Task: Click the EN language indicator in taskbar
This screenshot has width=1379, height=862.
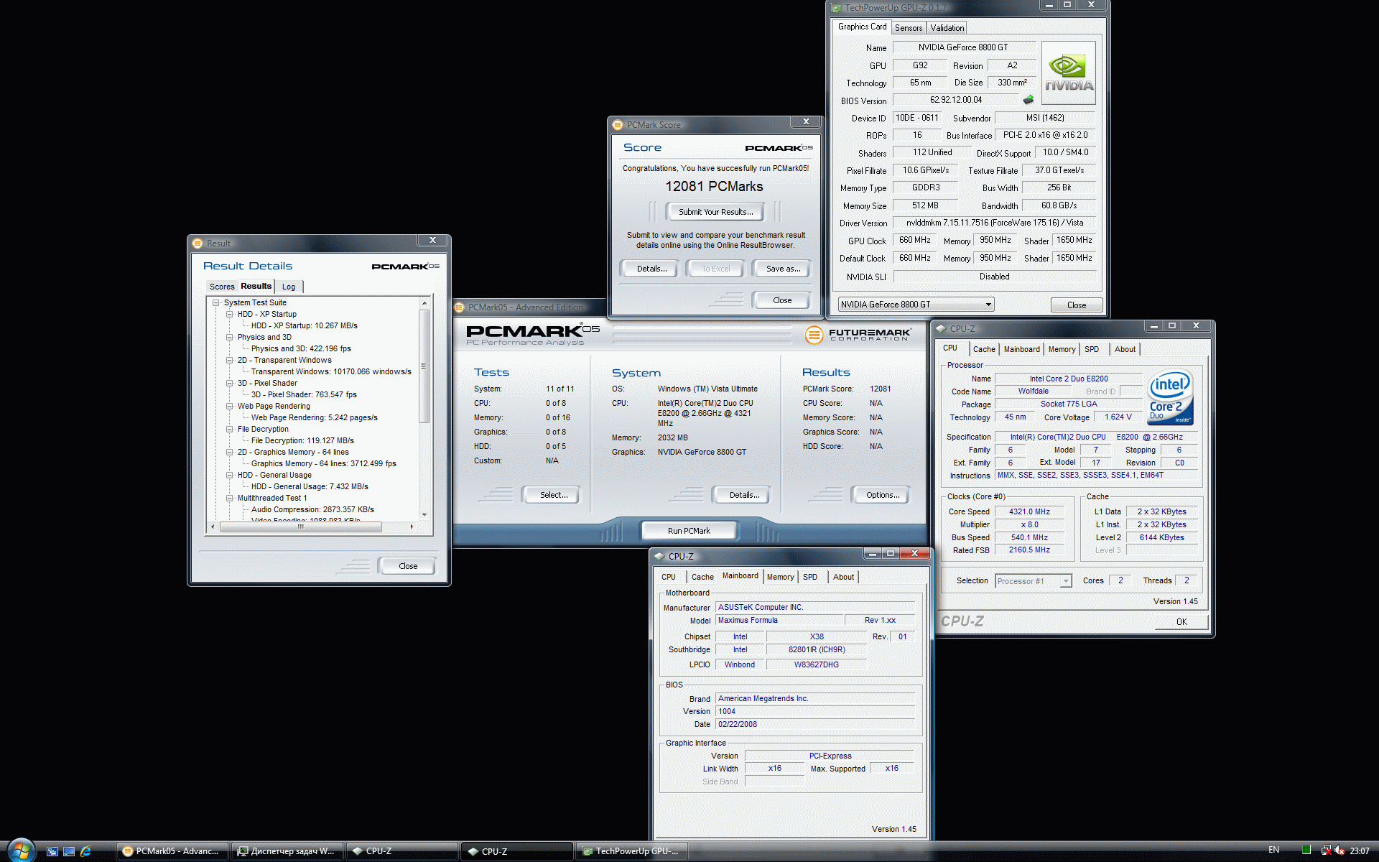Action: coord(1273,850)
